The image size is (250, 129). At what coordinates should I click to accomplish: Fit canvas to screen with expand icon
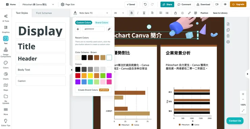click(x=243, y=110)
